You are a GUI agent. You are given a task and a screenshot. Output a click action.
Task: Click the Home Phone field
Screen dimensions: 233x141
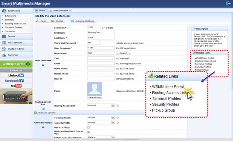point(101,68)
